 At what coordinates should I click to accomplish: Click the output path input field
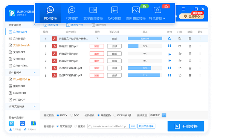(108, 126)
